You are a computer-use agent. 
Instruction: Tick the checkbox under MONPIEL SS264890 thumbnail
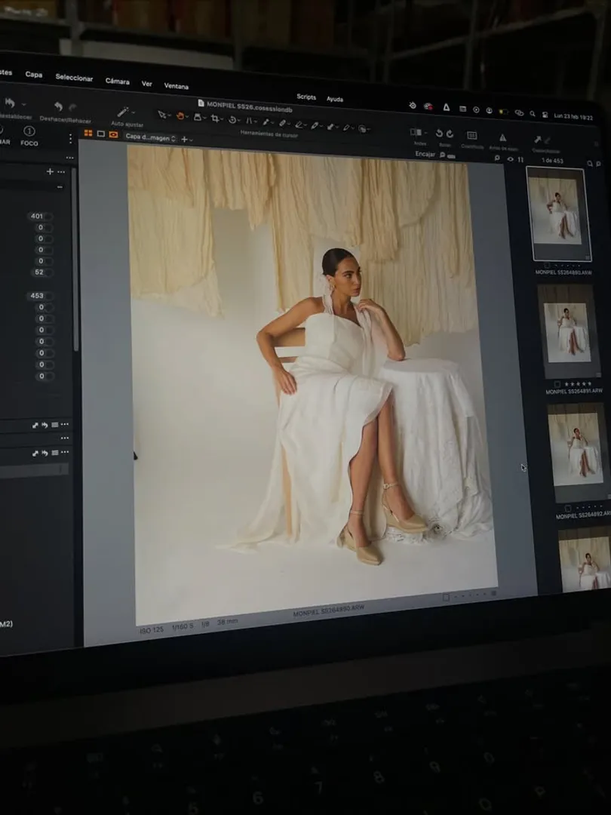coord(546,265)
